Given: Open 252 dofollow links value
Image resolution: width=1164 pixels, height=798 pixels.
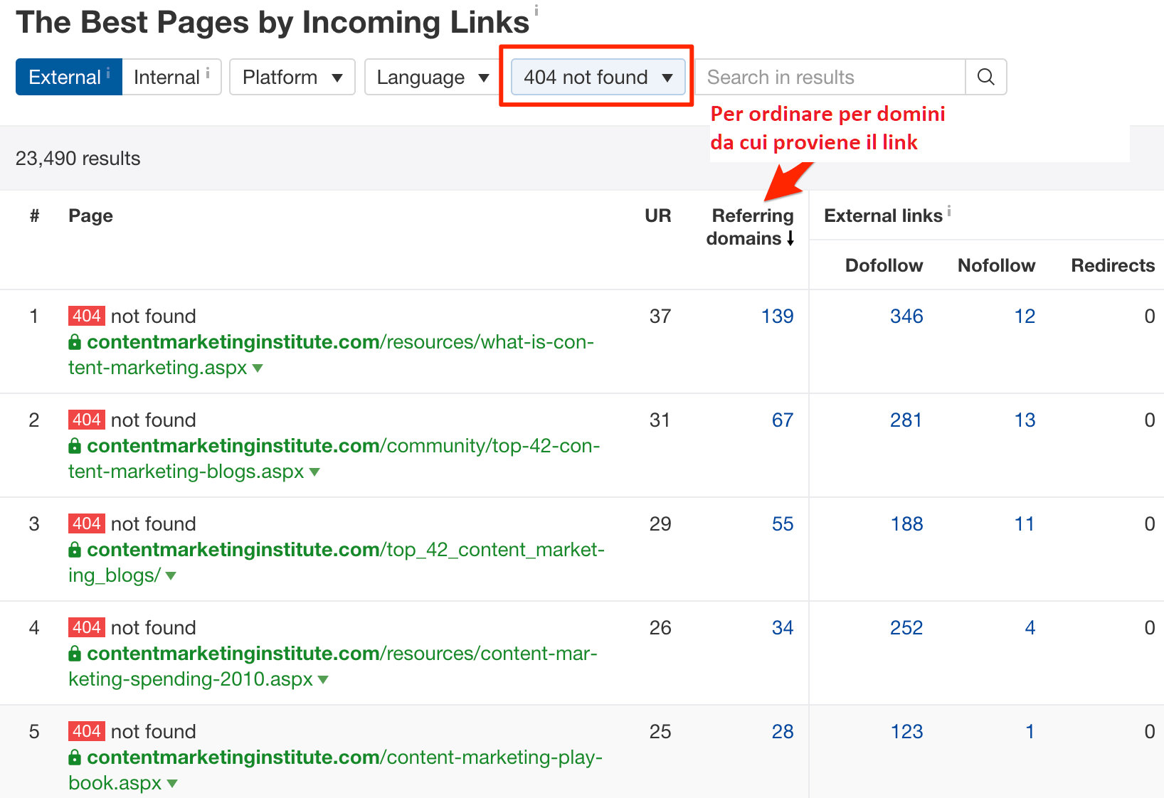Looking at the screenshot, I should point(906,628).
